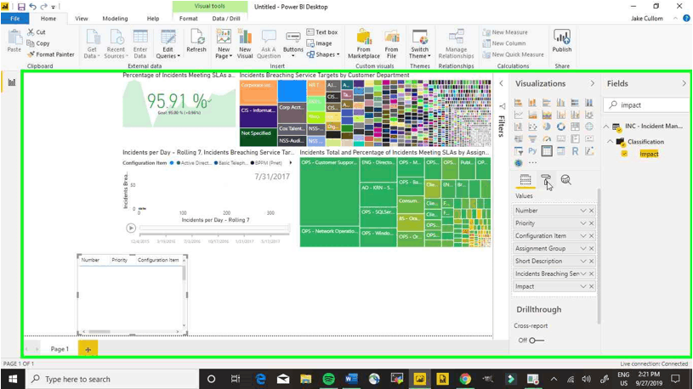Switch to the Fields well pane icon
The image size is (693, 389).
(x=525, y=180)
